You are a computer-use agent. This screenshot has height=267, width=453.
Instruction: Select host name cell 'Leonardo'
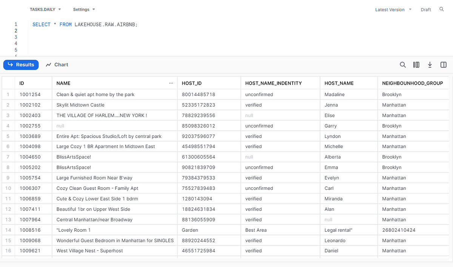[x=348, y=240]
